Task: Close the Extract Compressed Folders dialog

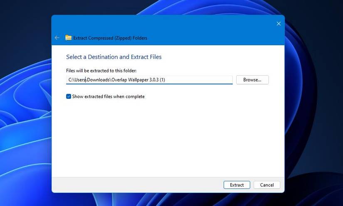Action: pyautogui.click(x=279, y=24)
